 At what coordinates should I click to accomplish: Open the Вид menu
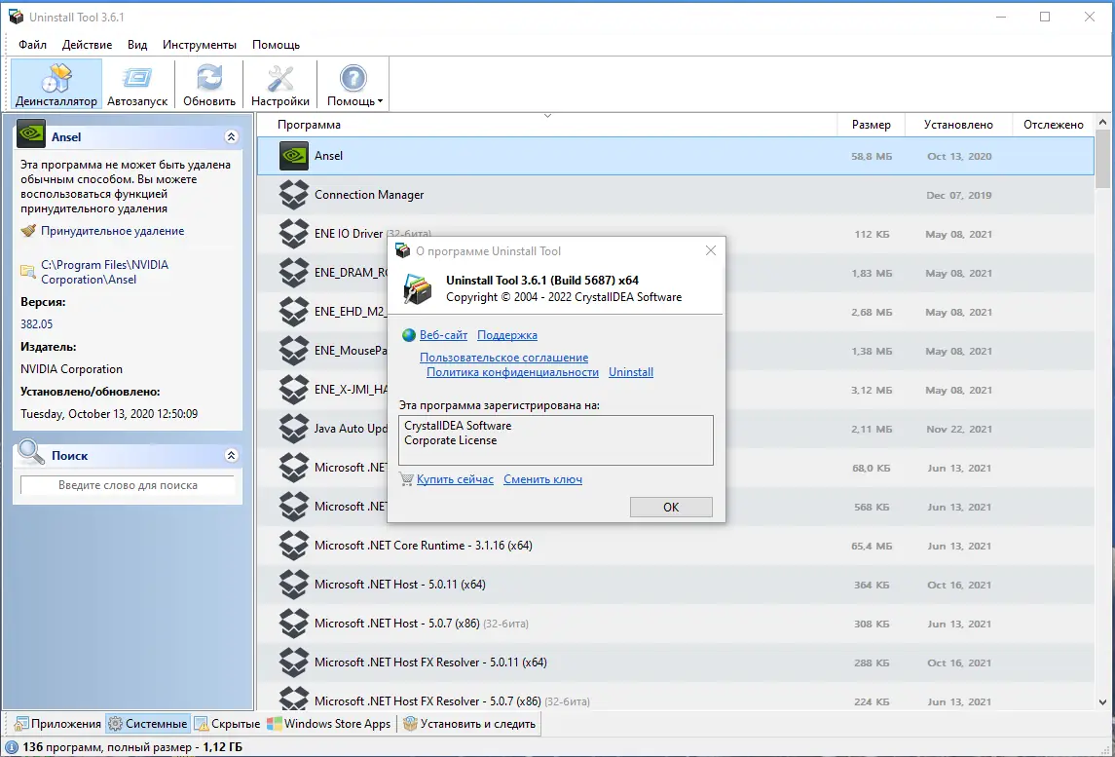point(137,45)
